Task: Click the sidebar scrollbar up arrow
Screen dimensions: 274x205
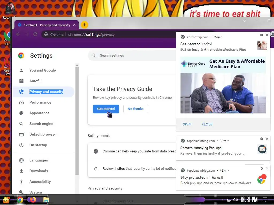Action: 77,65
